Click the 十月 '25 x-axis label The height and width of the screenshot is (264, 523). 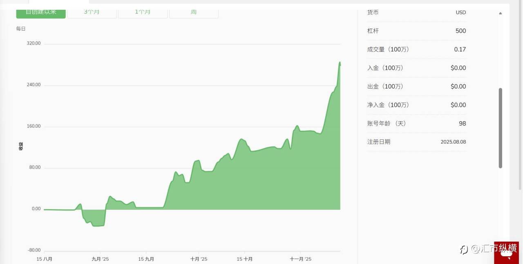(199, 259)
